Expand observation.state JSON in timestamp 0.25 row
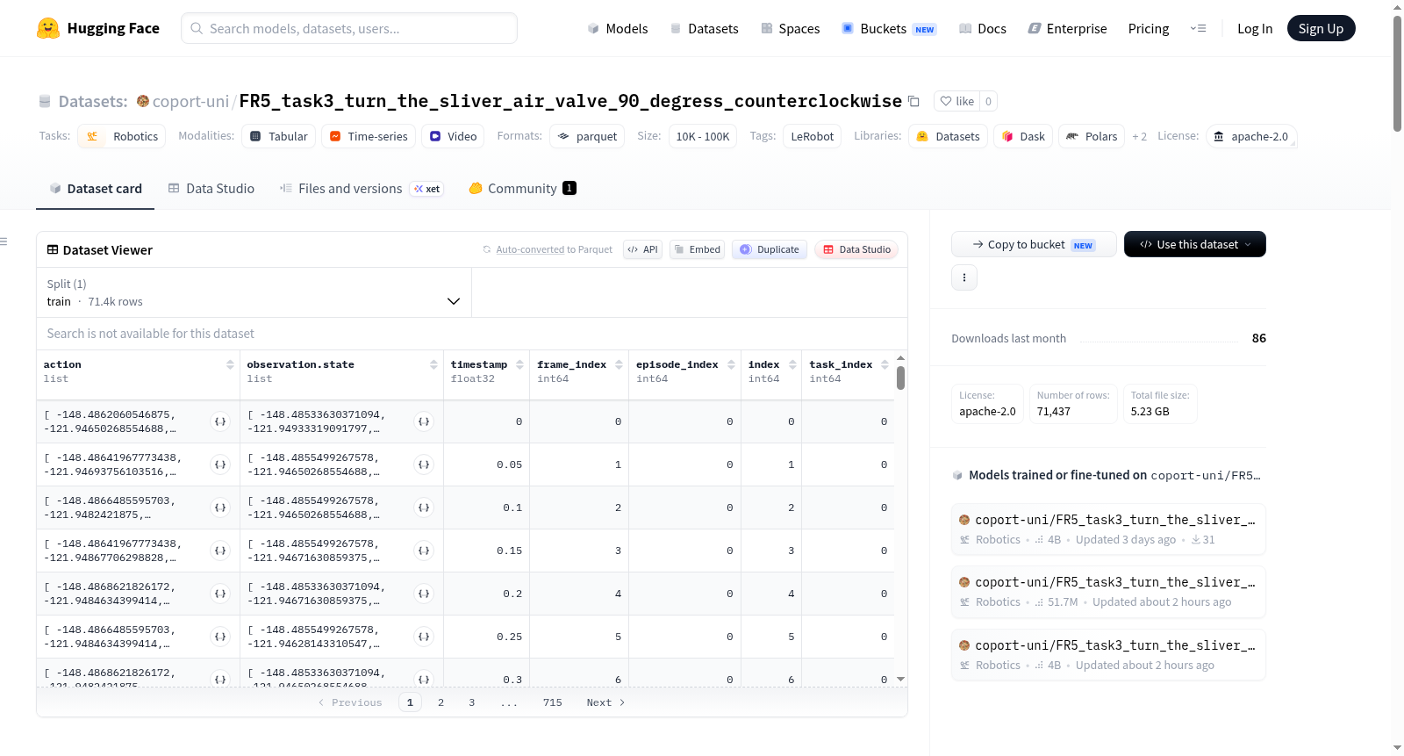Screen dimensions: 1404x756 click(424, 637)
